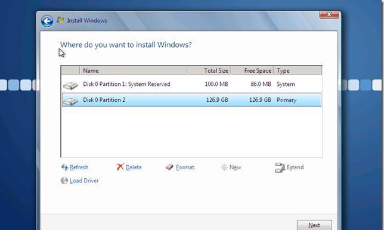The height and width of the screenshot is (230, 384).
Task: Click the star-shaped New icon
Action: pyautogui.click(x=224, y=167)
